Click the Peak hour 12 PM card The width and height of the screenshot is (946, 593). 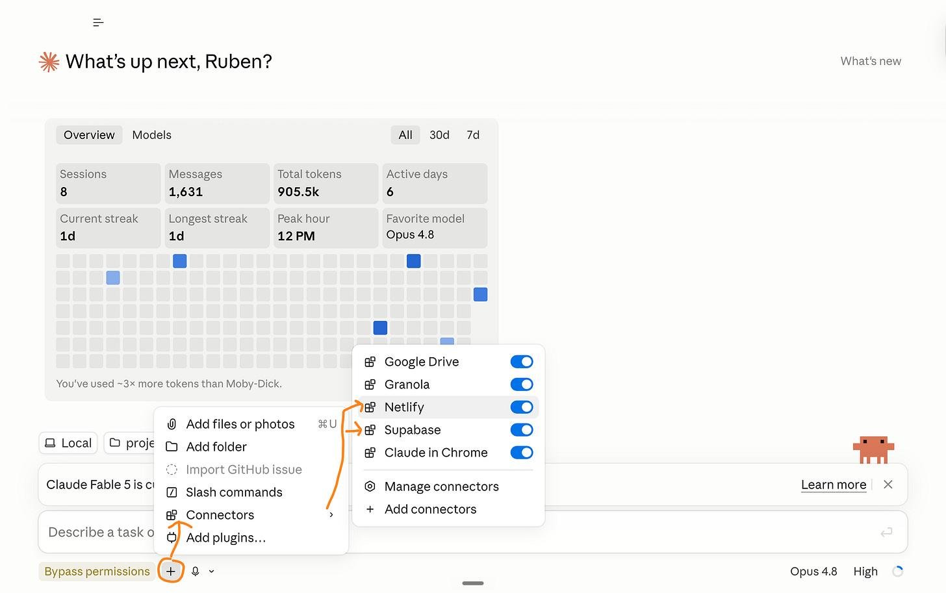pos(326,227)
